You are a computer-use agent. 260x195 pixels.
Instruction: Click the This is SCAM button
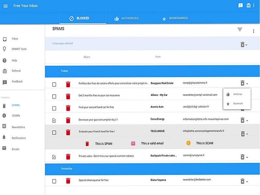coord(200,143)
